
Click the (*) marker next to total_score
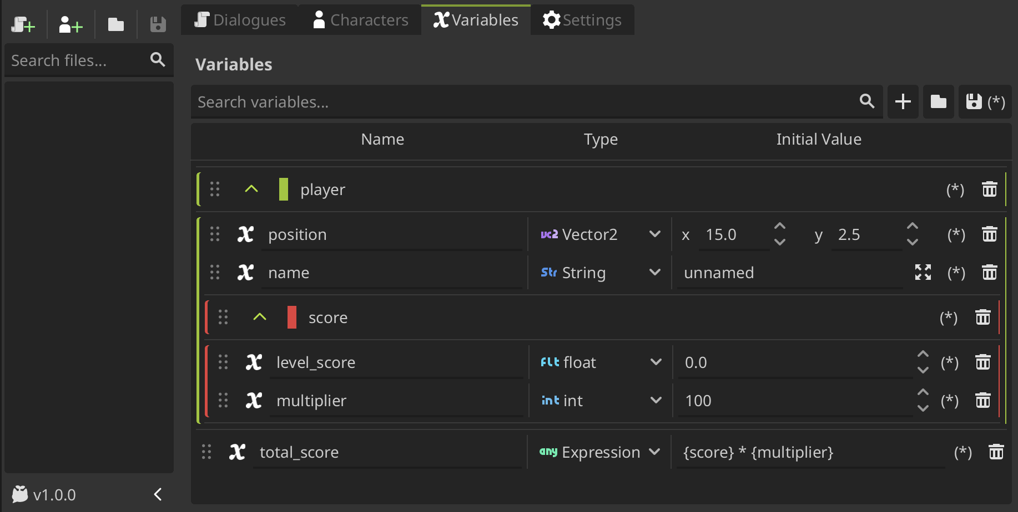(962, 452)
